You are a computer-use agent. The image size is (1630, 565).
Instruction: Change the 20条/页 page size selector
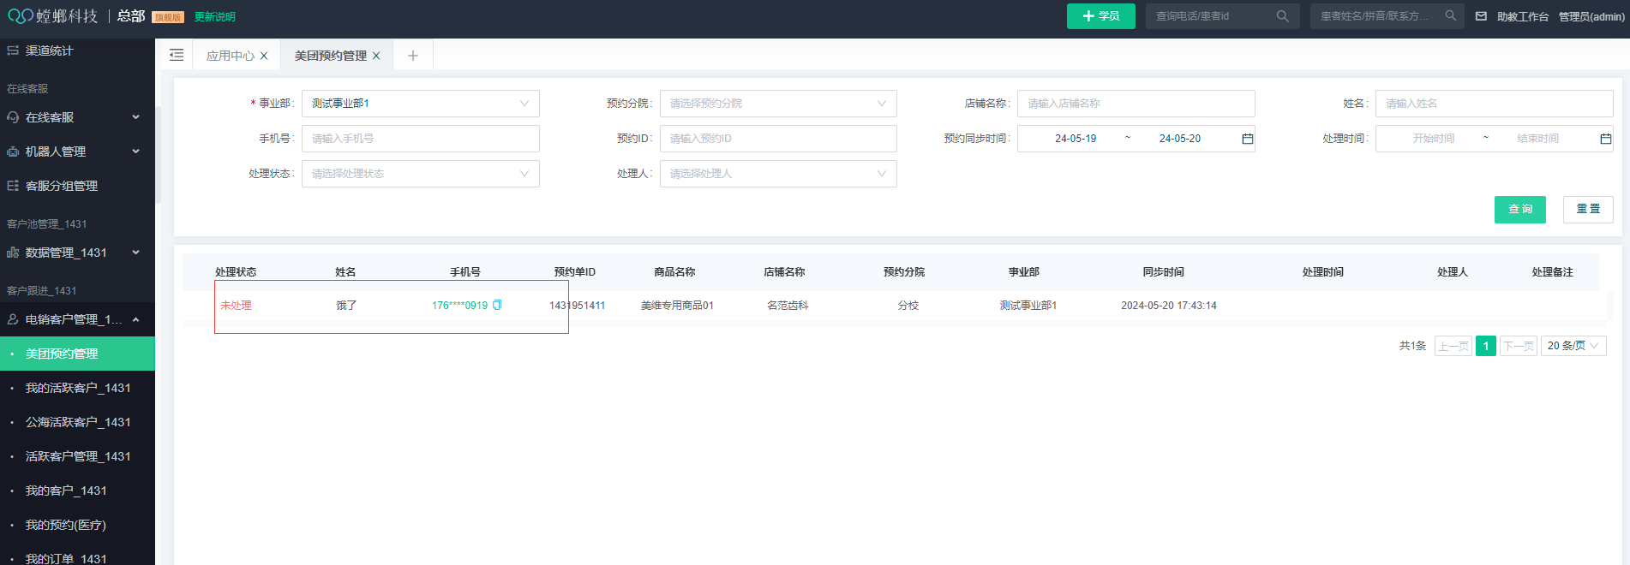click(x=1572, y=346)
